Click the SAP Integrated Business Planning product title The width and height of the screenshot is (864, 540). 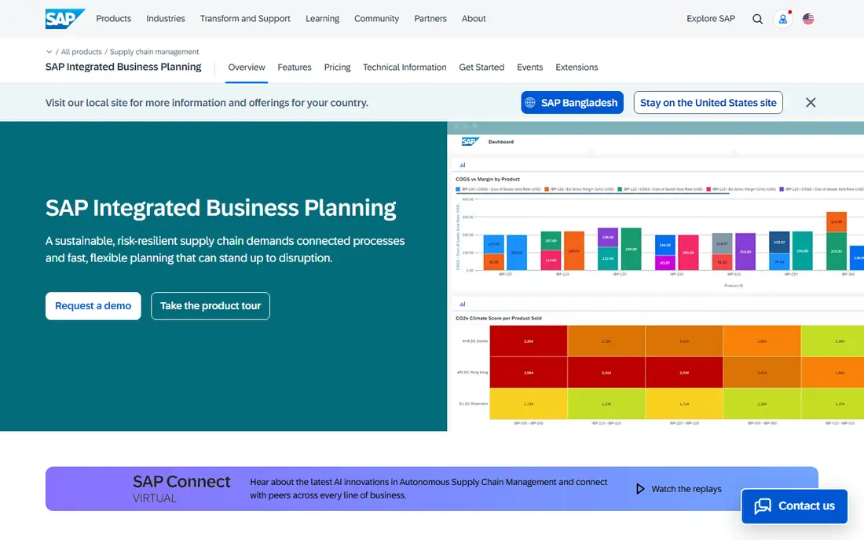pos(123,67)
